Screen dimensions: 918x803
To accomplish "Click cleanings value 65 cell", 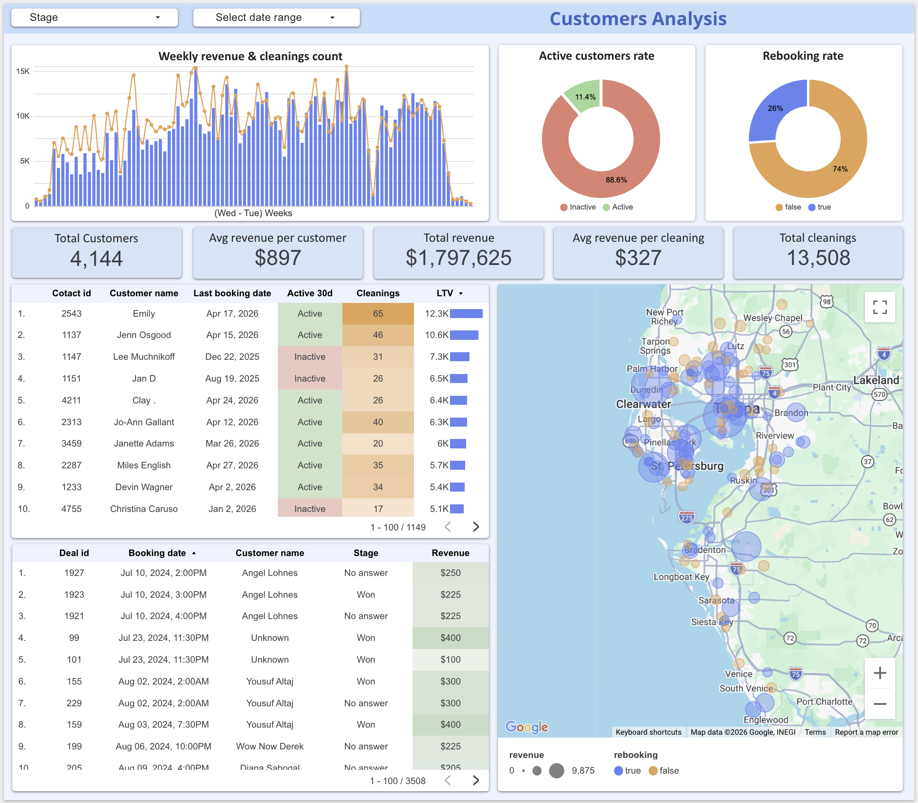I will tap(378, 314).
